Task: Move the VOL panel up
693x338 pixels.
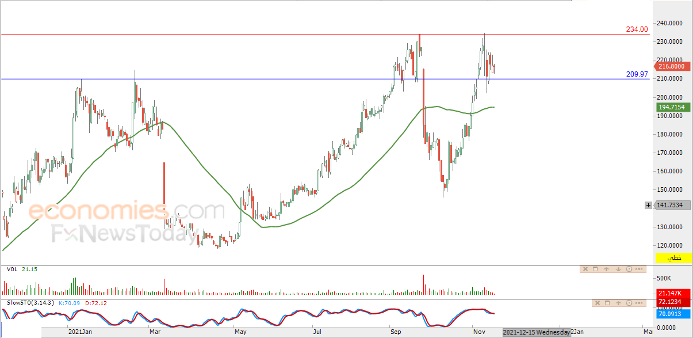Action: tap(607, 269)
